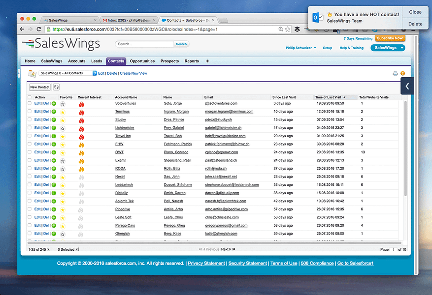The height and width of the screenshot is (295, 432).
Task: Click the hot flame icon for Terminus
Action: (81, 112)
